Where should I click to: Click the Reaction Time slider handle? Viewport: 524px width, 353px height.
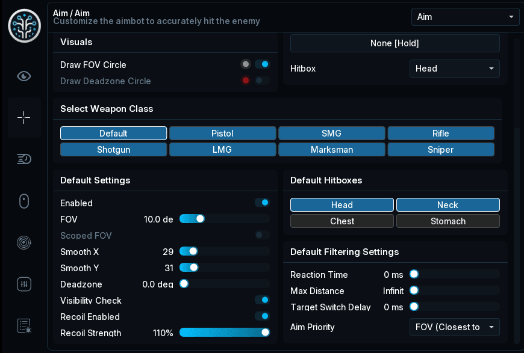click(x=414, y=274)
